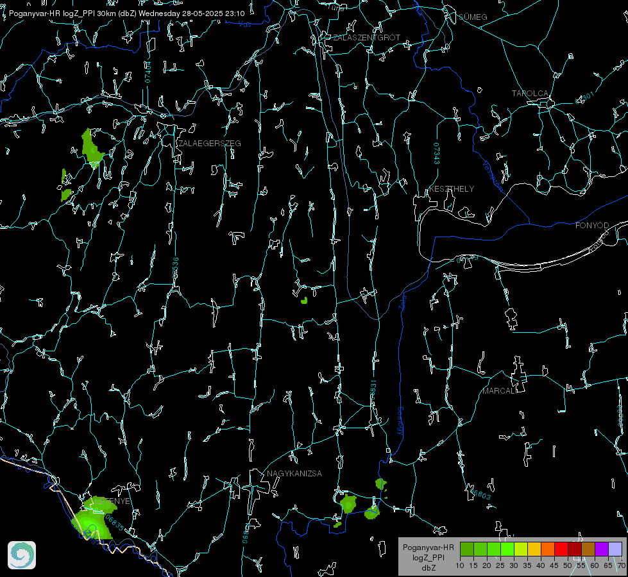Screen dimensions: 628x577
Task: Click the road number 06835 label
Action: tap(115, 523)
